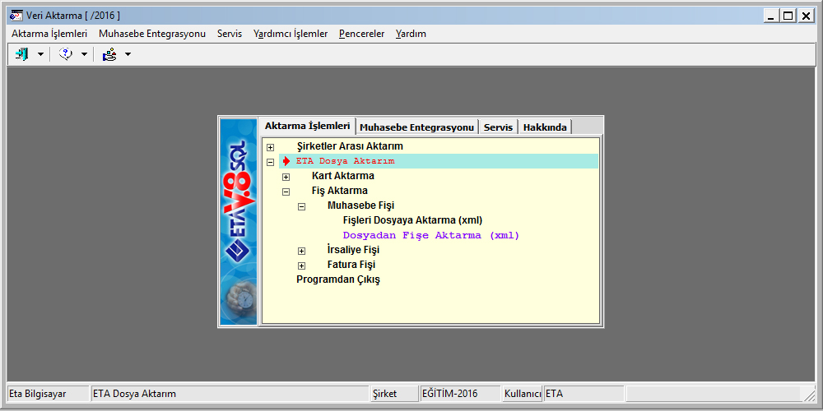Click the exit door toolbar icon
823x411 pixels.
(21, 54)
